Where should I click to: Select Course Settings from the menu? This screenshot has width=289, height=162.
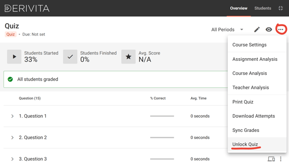[x=257, y=45]
